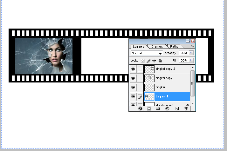Hide Layer 1 visibility eye

[x=133, y=97]
